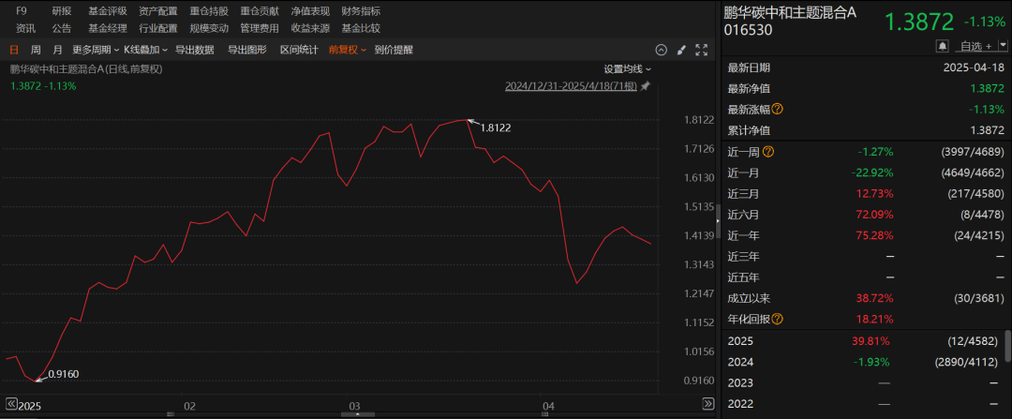Switch chart to monthly (月) period
Image resolution: width=1012 pixels, height=419 pixels.
coord(57,50)
